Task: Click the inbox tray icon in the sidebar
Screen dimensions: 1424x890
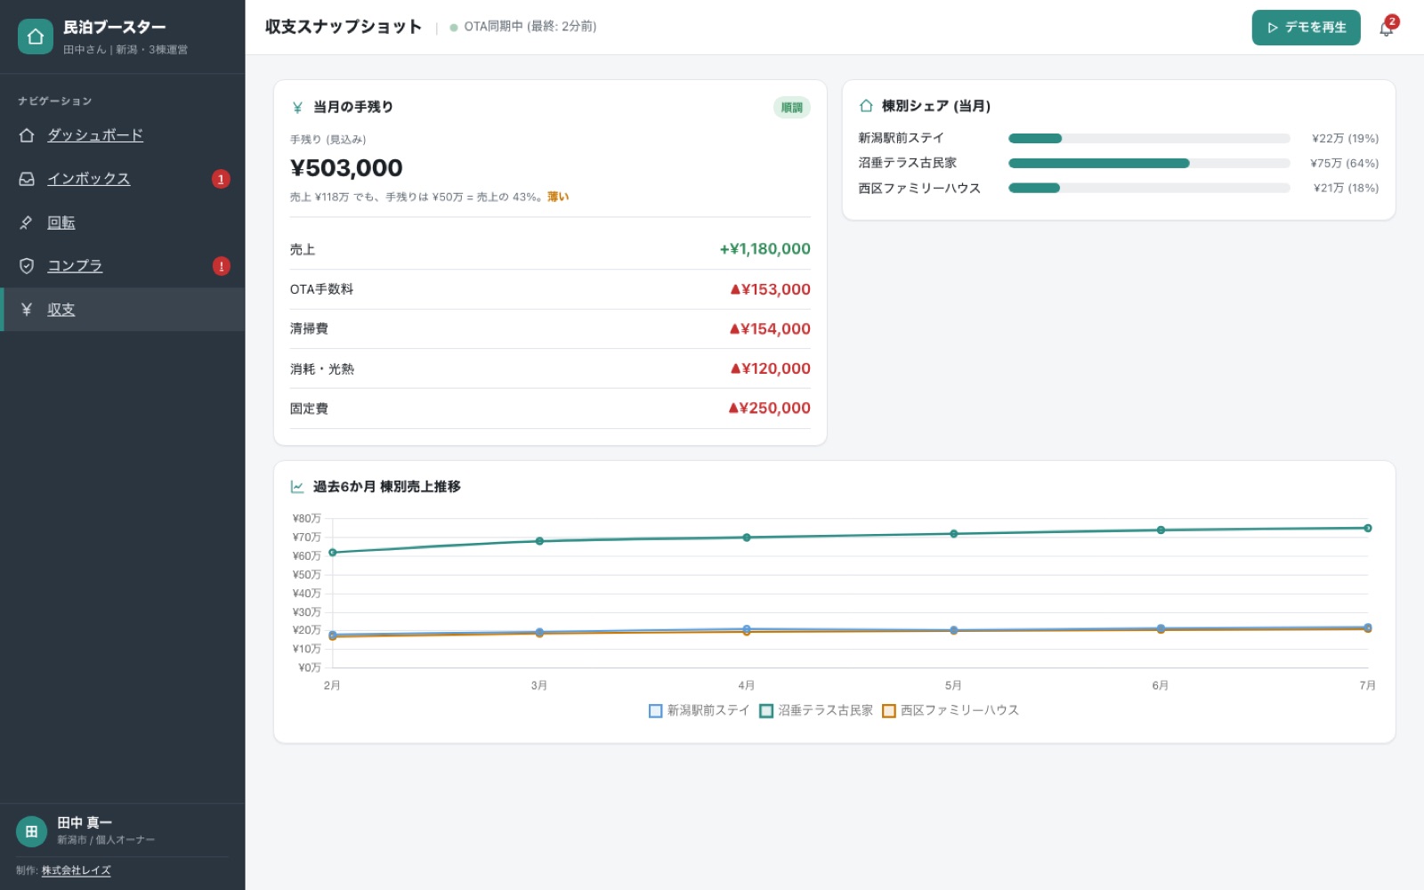Action: coord(27,179)
